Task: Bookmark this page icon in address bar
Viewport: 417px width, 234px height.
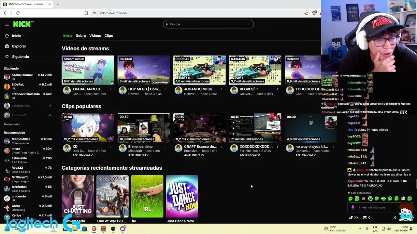Action: pyautogui.click(x=86, y=13)
